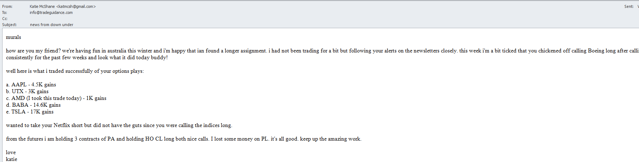Click the 'Subject:' header label
The image size is (639, 162).
[x=9, y=25]
